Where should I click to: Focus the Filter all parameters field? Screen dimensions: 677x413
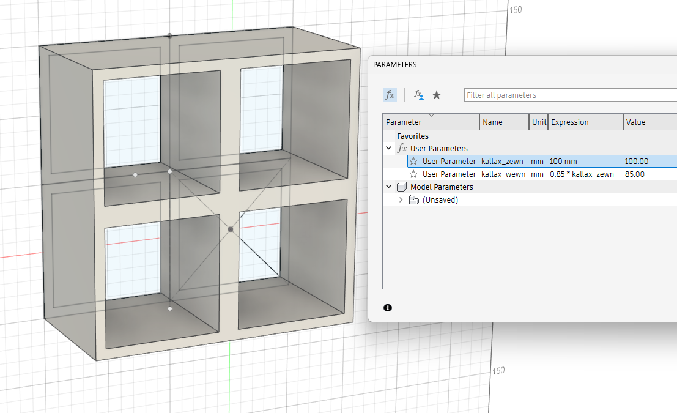(570, 95)
